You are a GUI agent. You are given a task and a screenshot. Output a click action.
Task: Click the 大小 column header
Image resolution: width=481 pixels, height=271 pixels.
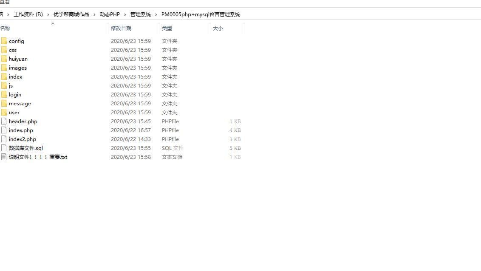pos(218,28)
